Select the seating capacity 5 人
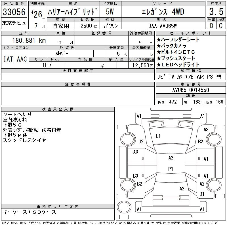Image resolution: width=227 pixels, height=227 pixels. [122, 54]
